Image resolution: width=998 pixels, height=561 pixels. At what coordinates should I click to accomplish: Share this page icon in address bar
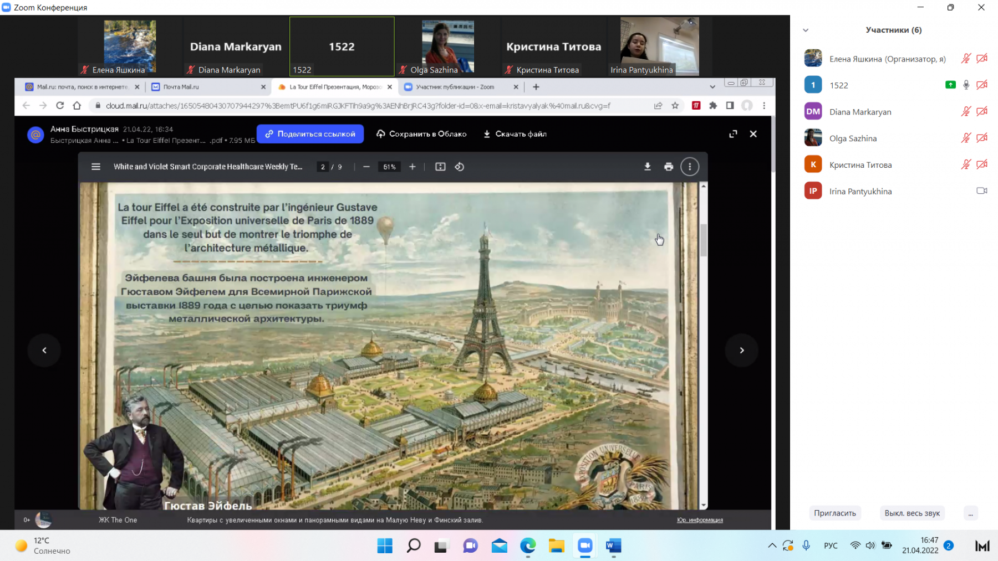pos(658,105)
